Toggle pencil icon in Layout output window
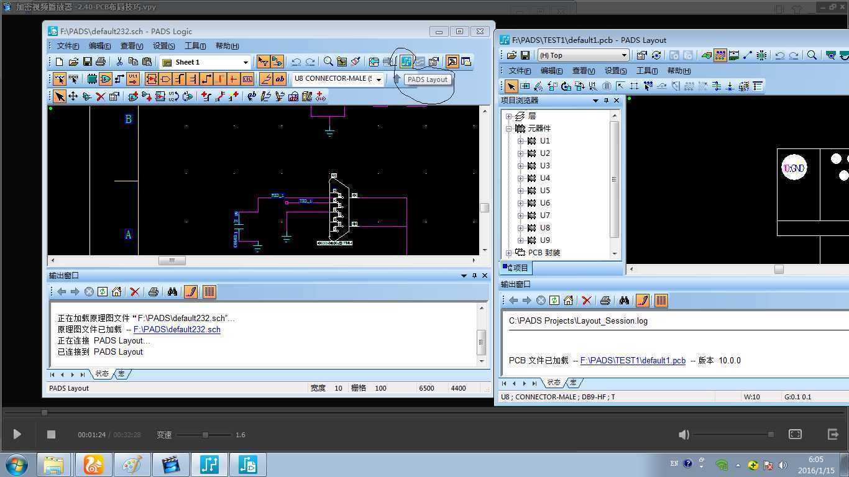The image size is (849, 477). (x=643, y=300)
